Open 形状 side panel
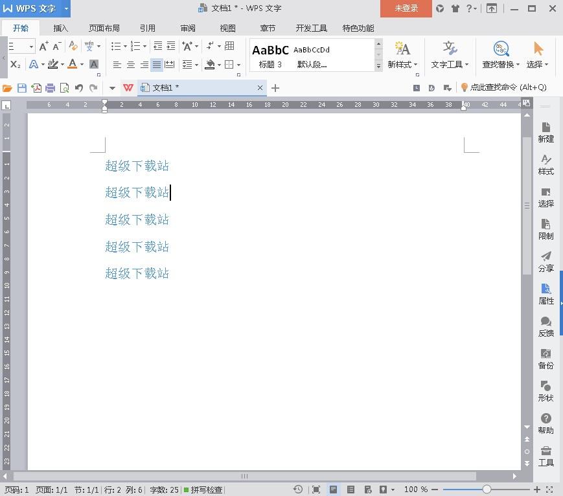Viewport: 563px width, 496px height. pyautogui.click(x=546, y=391)
